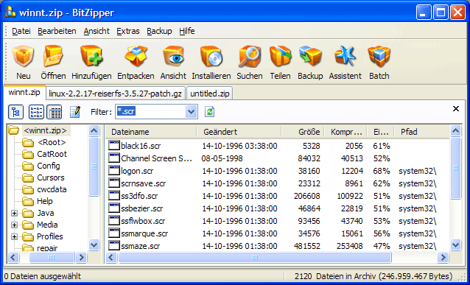Click the Neu (new archive) toolbar icon
470x285 pixels.
click(23, 57)
